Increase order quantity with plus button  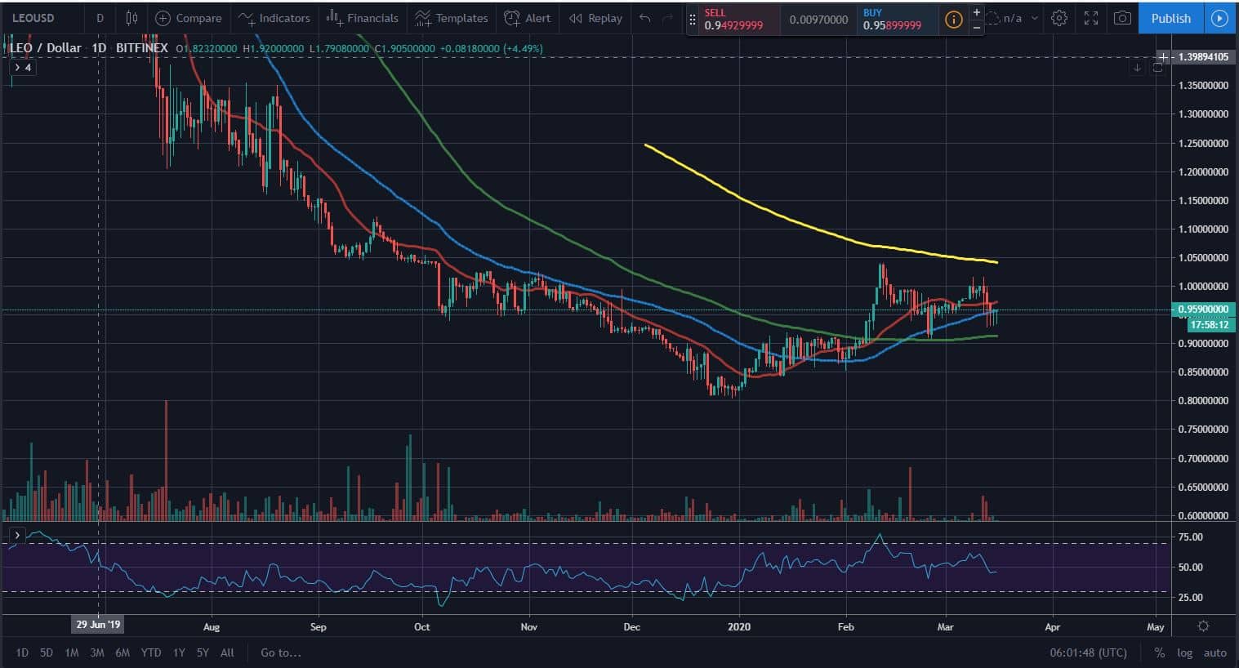[977, 12]
